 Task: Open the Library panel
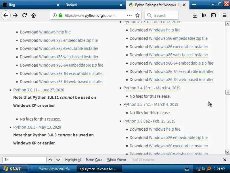click(x=204, y=15)
